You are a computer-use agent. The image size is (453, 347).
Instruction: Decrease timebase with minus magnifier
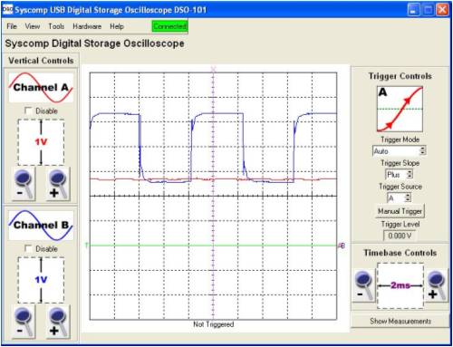point(364,285)
